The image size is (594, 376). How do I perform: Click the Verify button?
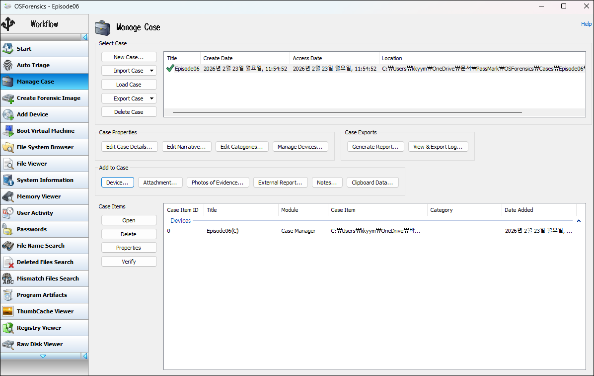click(x=129, y=262)
